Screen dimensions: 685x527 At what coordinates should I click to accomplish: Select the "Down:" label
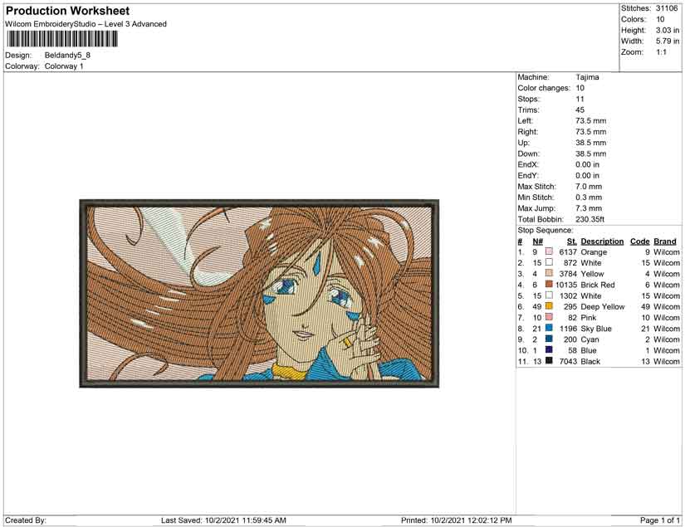coord(529,154)
